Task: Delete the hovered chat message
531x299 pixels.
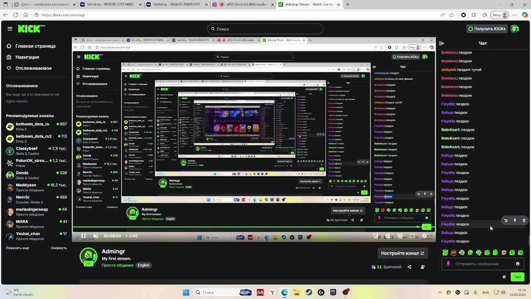Action: [524, 221]
